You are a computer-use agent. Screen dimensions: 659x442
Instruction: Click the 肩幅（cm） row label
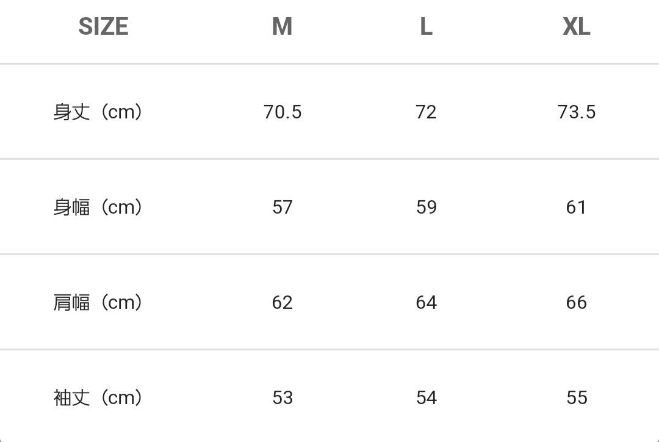point(98,303)
